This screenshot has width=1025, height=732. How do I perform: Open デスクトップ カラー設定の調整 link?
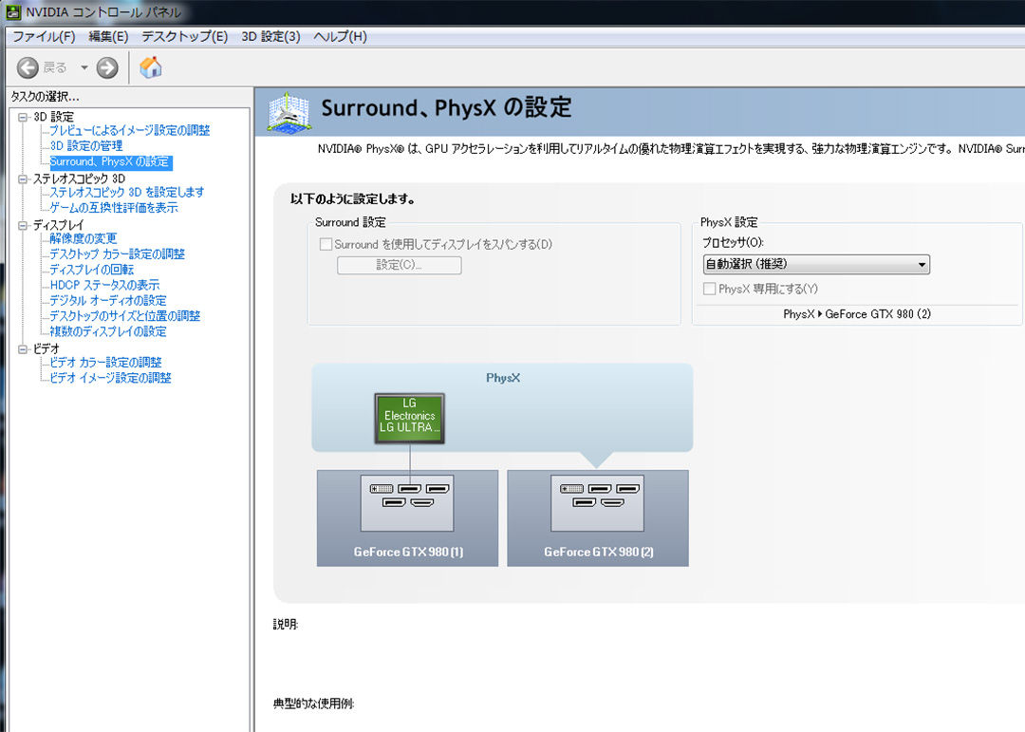[x=118, y=253]
